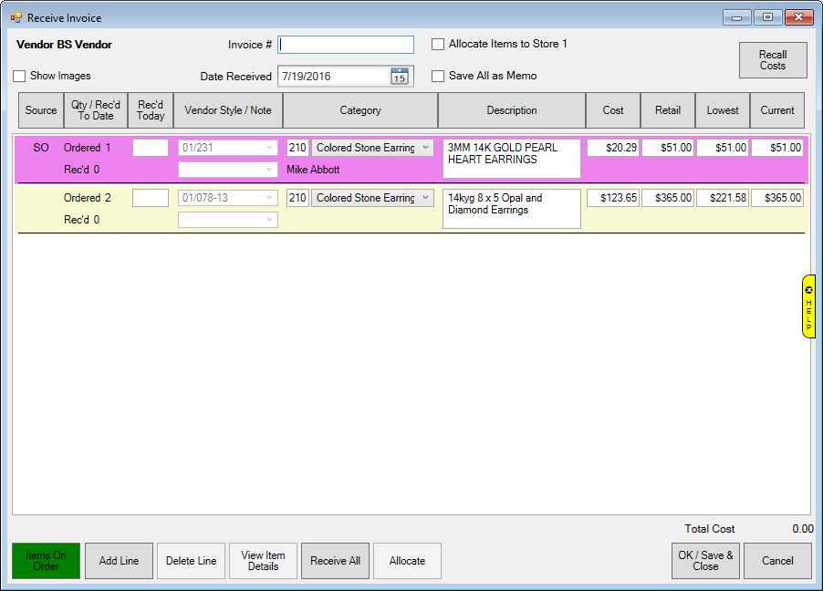Enable Show Images checkbox
This screenshot has width=823, height=591.
tap(19, 77)
